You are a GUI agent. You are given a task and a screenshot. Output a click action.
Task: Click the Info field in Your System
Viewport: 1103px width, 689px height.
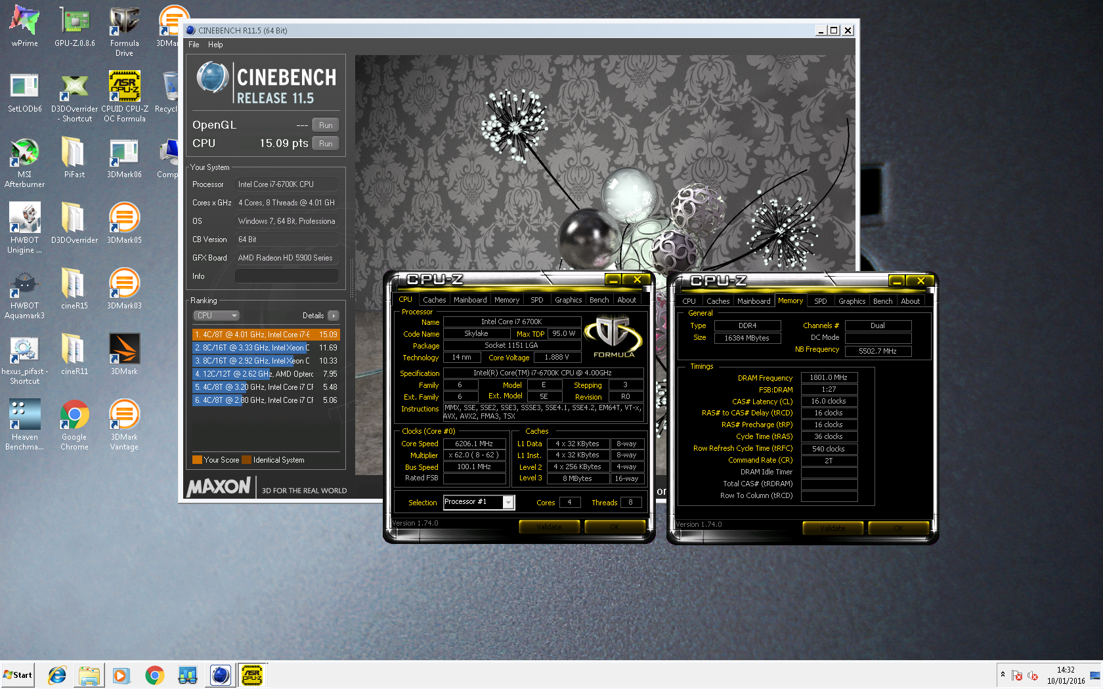[287, 276]
